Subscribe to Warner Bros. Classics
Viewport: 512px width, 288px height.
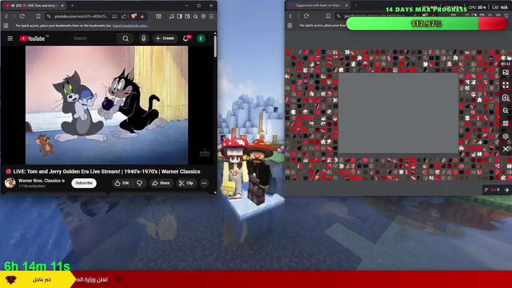click(84, 183)
